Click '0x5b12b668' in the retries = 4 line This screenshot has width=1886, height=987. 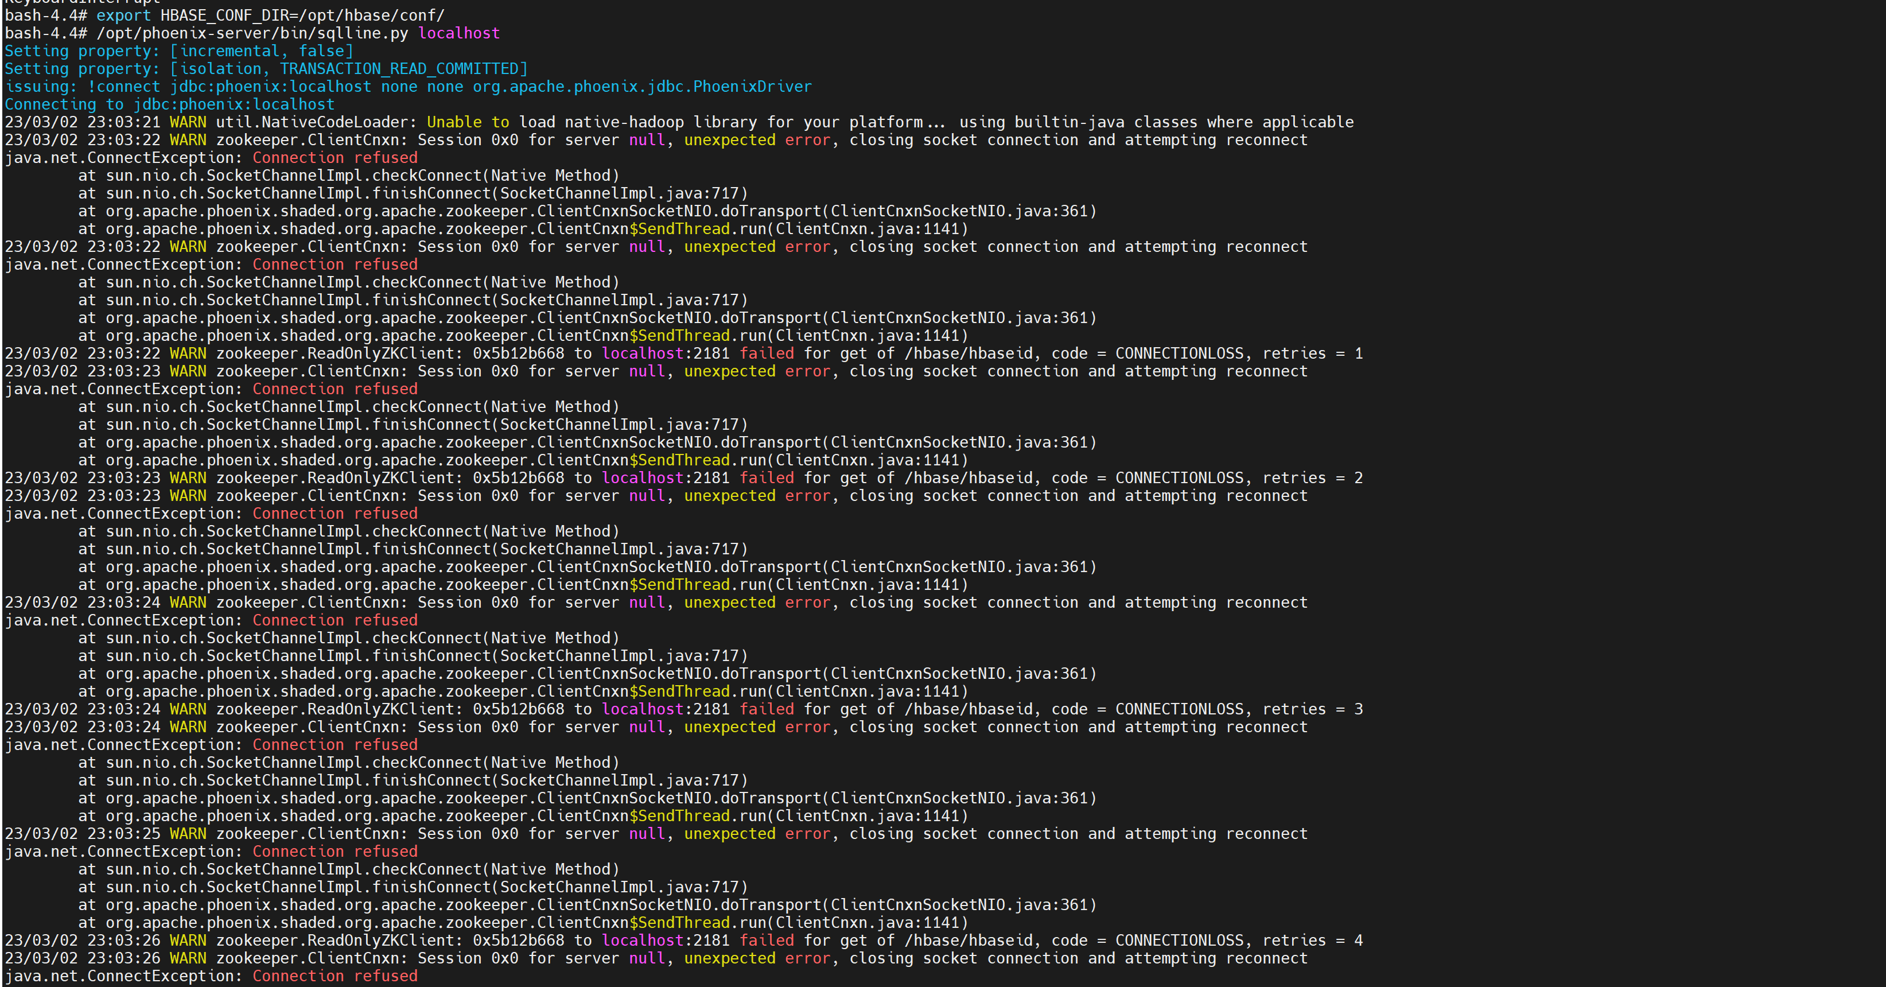coord(518,941)
